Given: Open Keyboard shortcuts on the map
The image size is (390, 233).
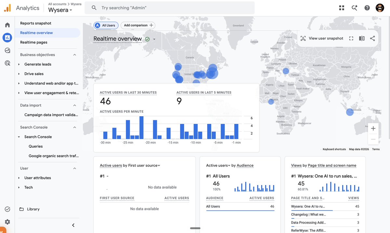Looking at the screenshot, I should (x=334, y=149).
